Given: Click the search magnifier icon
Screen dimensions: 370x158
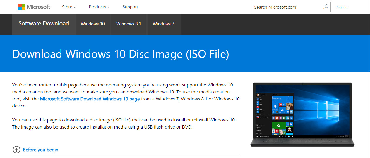Looking at the screenshot, I should [326, 7].
